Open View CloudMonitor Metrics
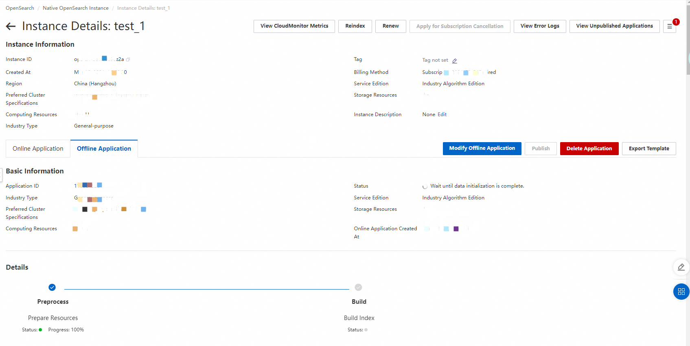The height and width of the screenshot is (346, 690). pos(294,26)
